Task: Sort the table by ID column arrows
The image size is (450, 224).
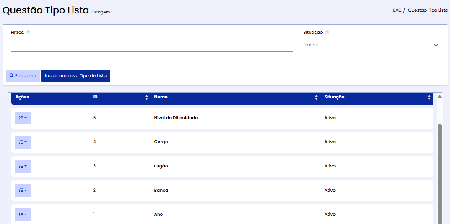Action: click(x=147, y=98)
